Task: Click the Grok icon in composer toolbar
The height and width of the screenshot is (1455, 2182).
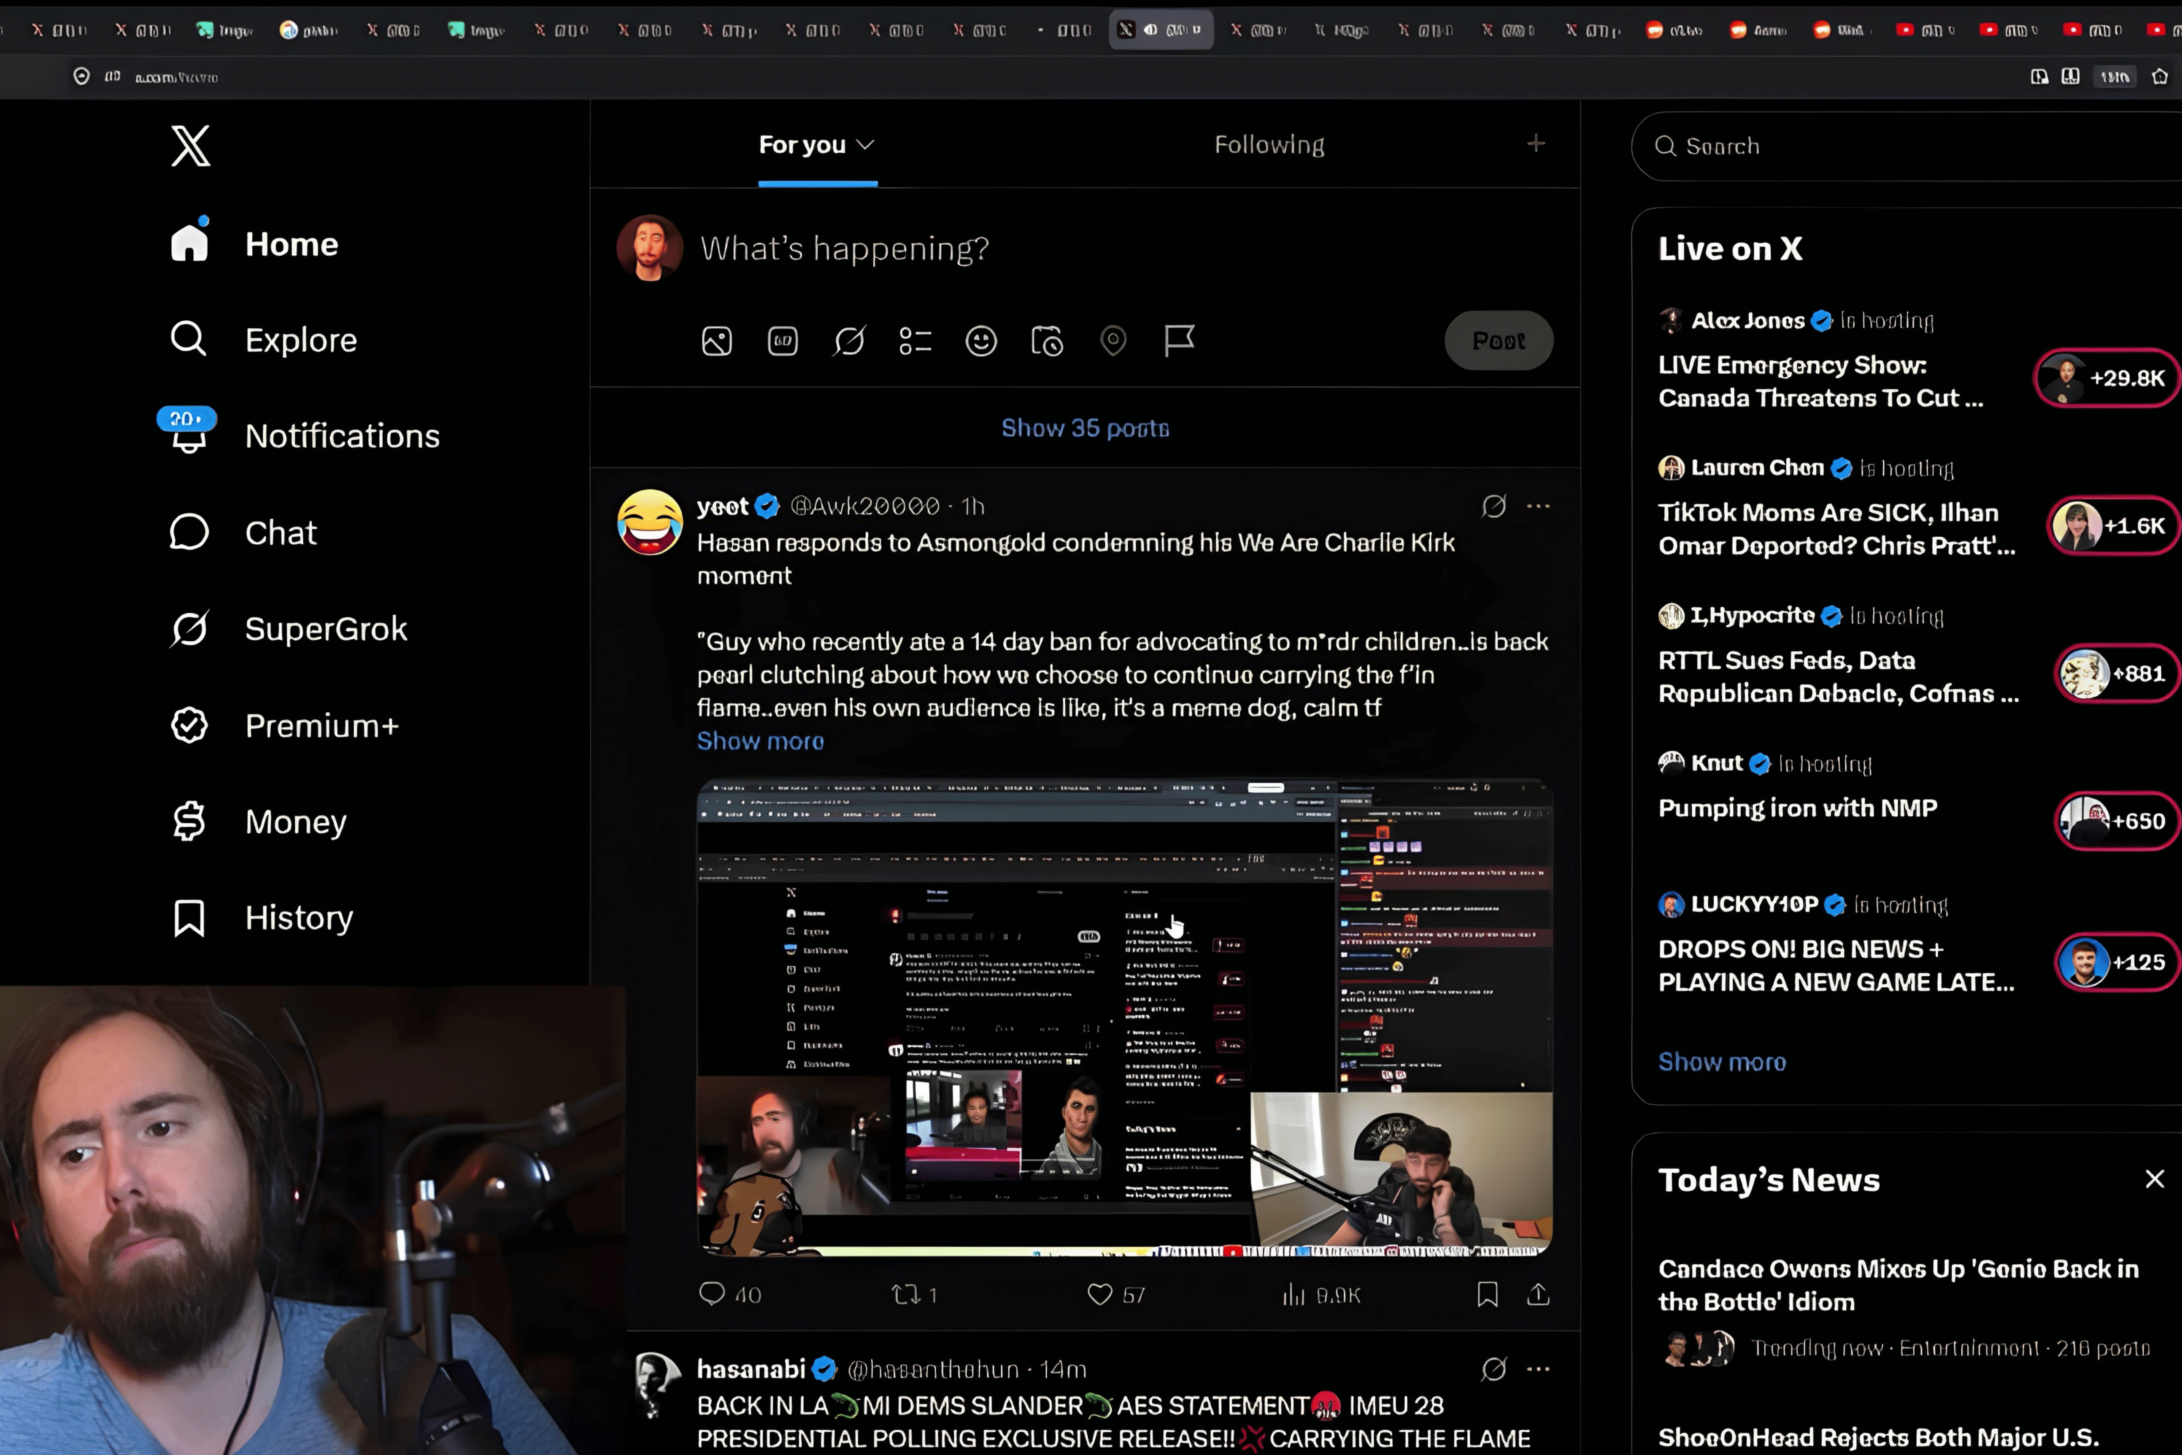Action: pos(849,341)
